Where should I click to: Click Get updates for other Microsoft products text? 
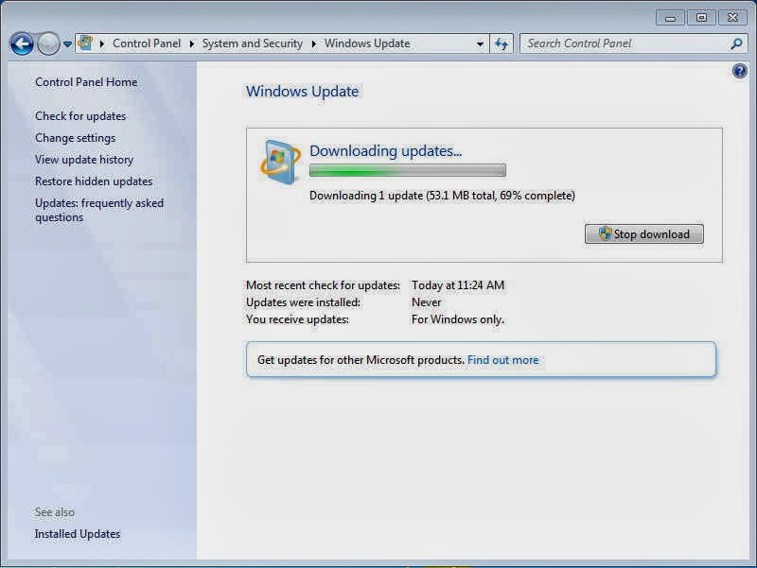(361, 360)
